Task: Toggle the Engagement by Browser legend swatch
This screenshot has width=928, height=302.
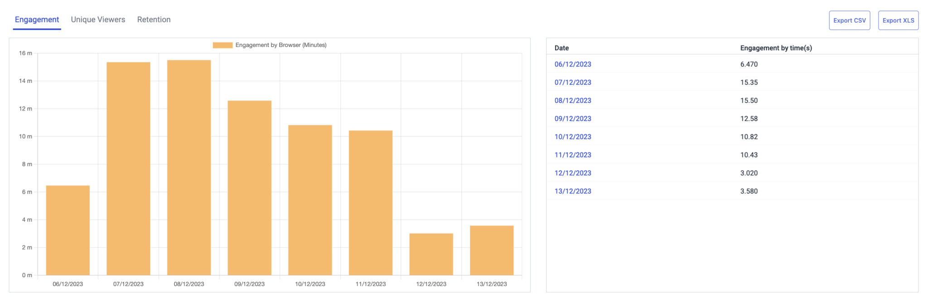Action: 222,45
